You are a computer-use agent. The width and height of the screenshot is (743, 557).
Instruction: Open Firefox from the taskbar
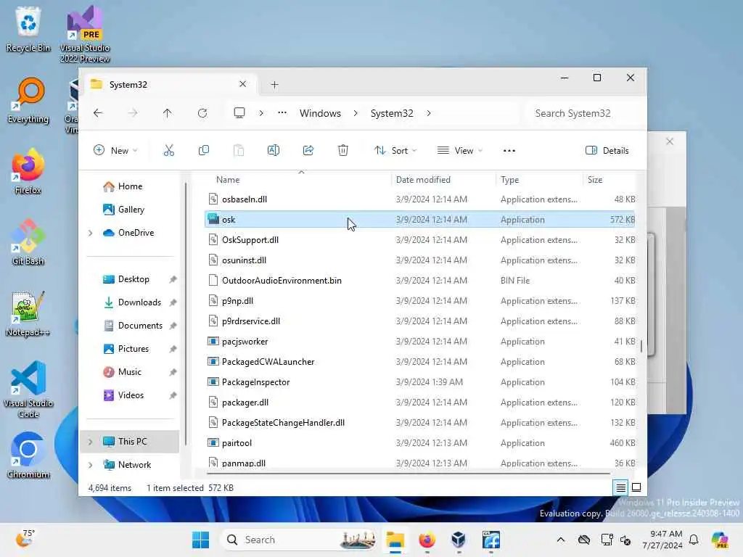427,540
